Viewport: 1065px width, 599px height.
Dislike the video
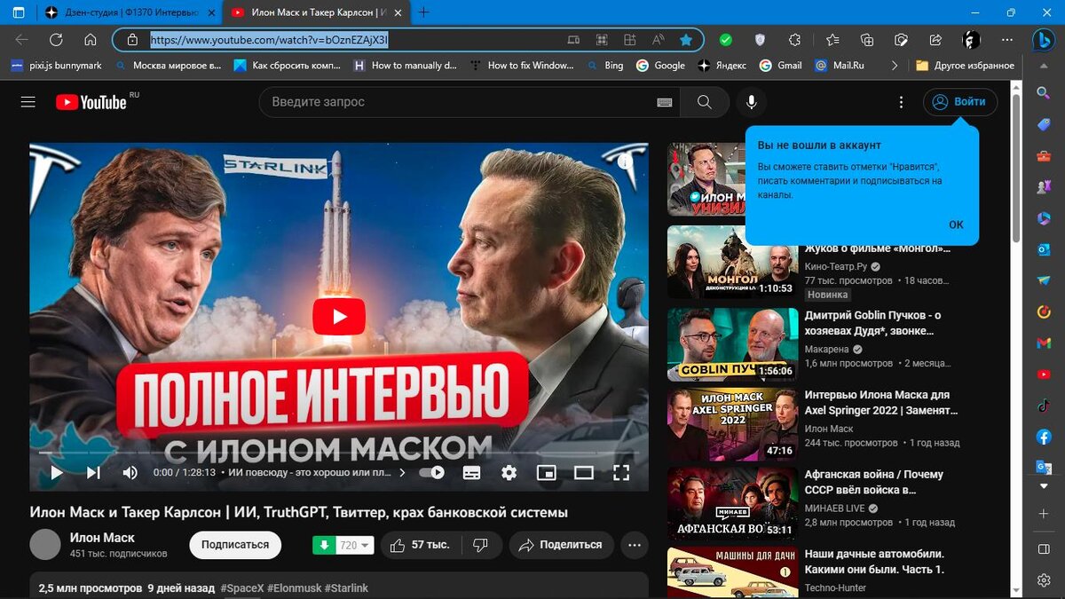point(480,545)
